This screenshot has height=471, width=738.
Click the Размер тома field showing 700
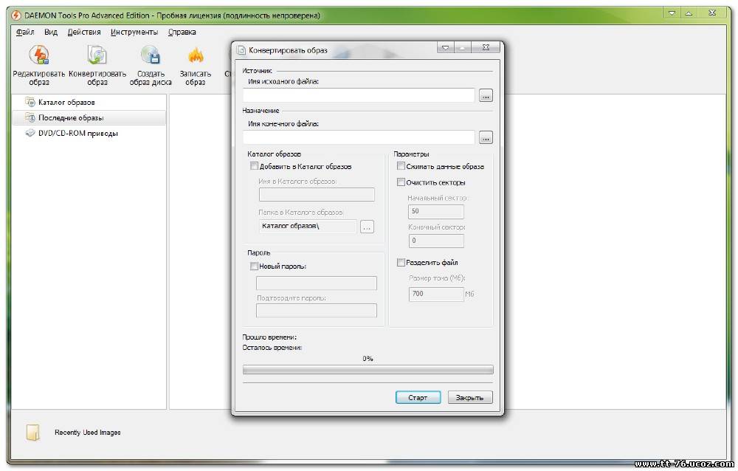coord(436,294)
